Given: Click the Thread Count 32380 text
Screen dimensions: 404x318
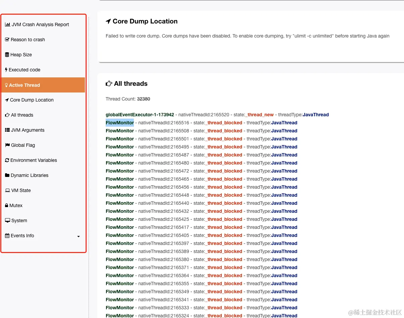Looking at the screenshot, I should click(128, 99).
